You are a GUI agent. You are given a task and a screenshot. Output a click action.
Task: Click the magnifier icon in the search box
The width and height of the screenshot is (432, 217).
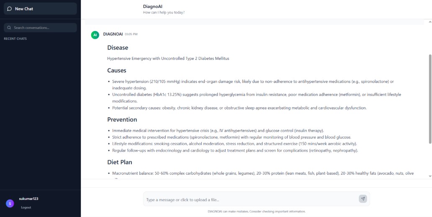point(9,28)
